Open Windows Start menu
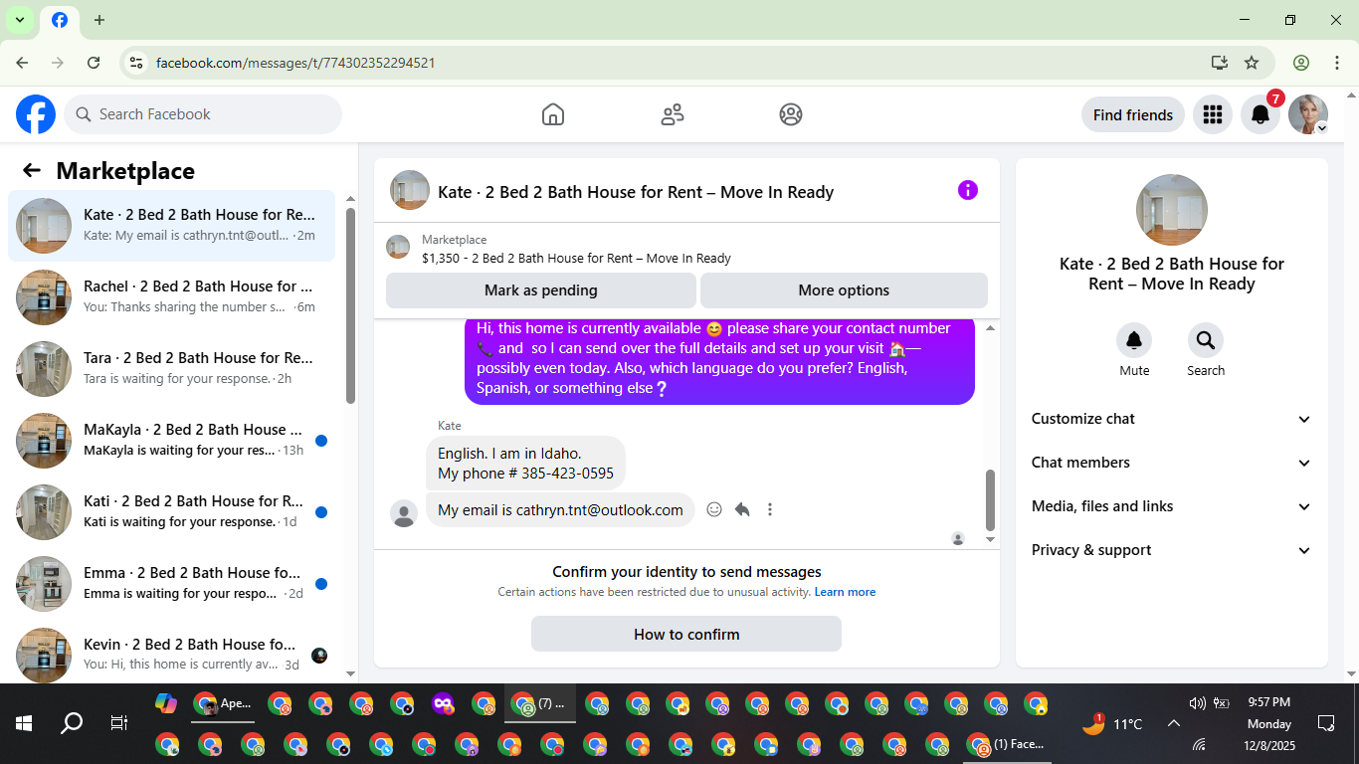Image resolution: width=1359 pixels, height=764 pixels. pyautogui.click(x=24, y=723)
